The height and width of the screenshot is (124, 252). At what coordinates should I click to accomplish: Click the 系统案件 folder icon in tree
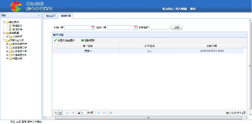pos(7,22)
